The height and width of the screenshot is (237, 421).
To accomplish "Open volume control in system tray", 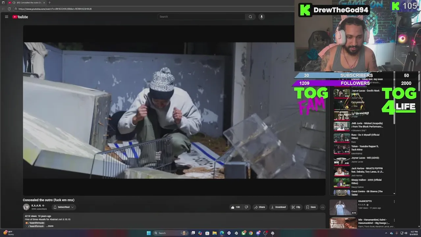I will pyautogui.click(x=406, y=233).
